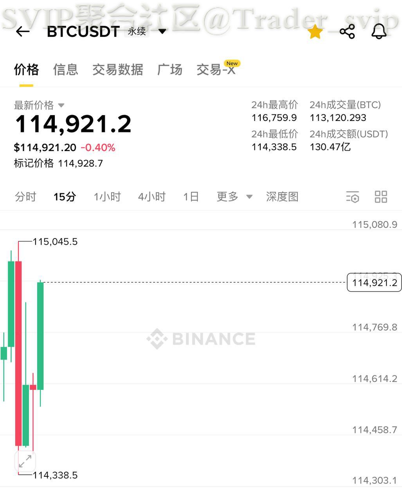This screenshot has width=402, height=501.
Task: Expand the 最新价格 dropdown arrow
Action: [61, 105]
